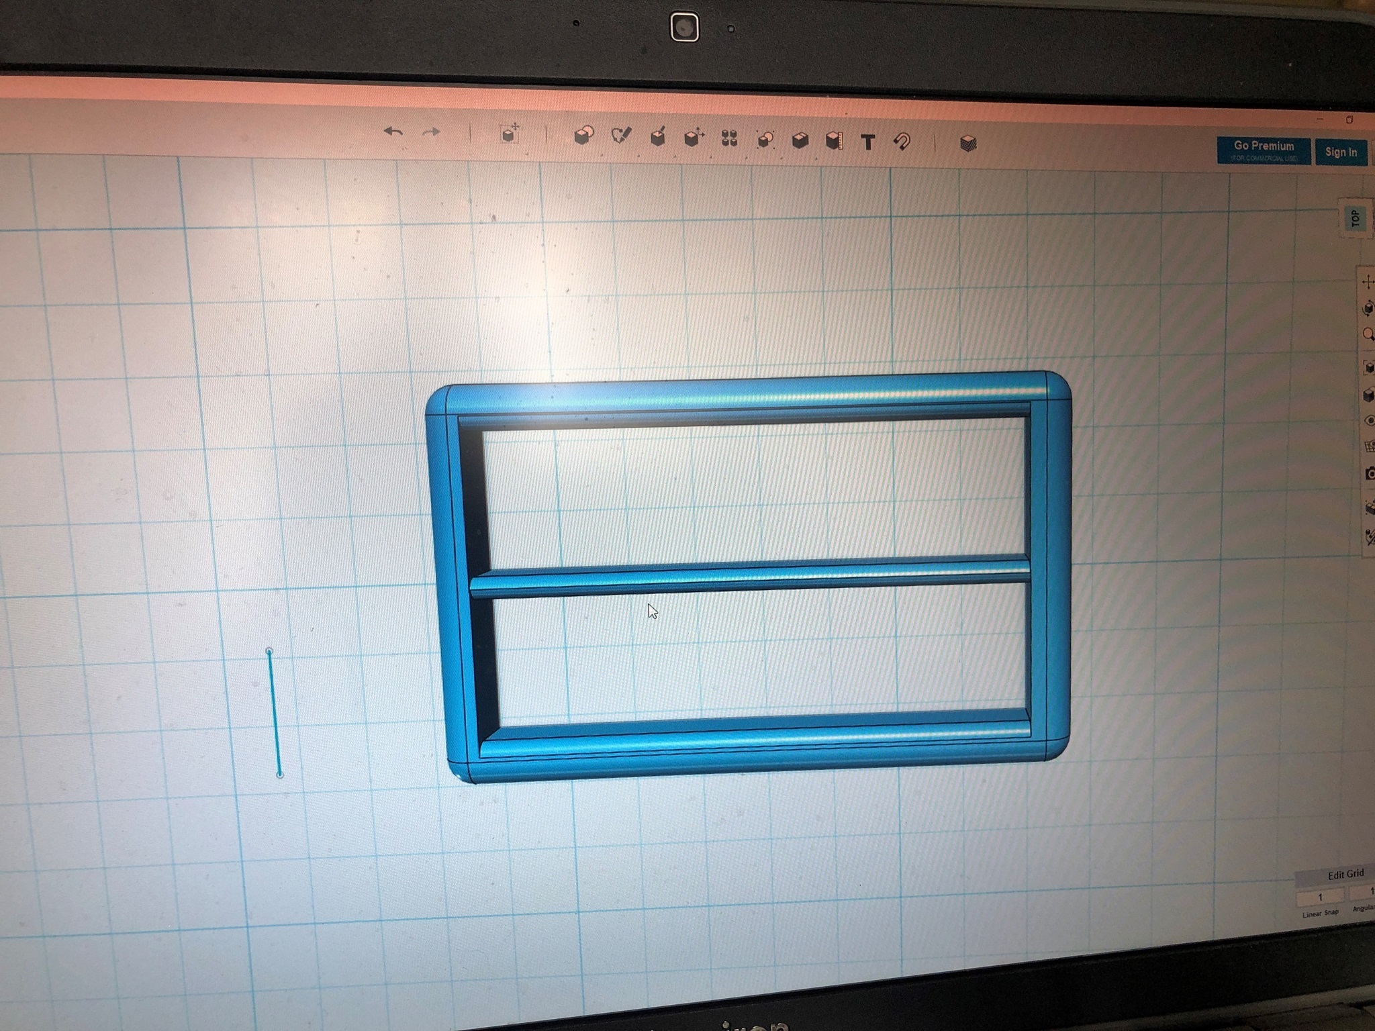This screenshot has width=1375, height=1031.
Task: Undo the last action
Action: coord(393,132)
